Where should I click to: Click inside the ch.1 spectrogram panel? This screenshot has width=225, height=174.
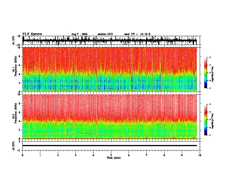click(110, 69)
